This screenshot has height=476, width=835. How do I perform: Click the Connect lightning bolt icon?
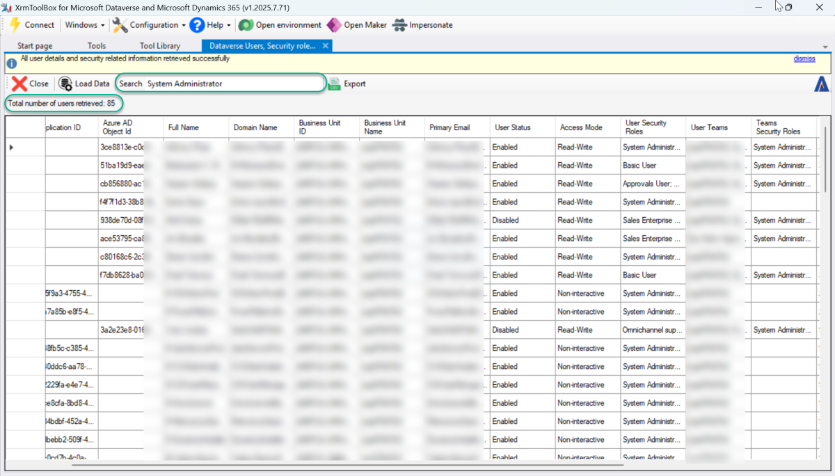pos(15,25)
